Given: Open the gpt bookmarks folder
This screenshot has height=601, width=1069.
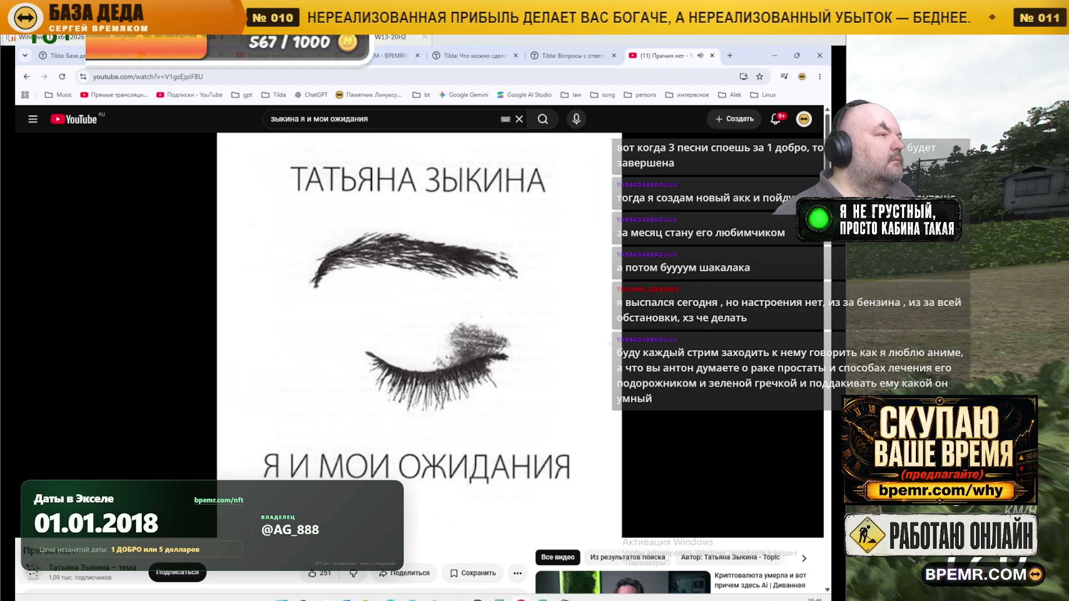Looking at the screenshot, I should coord(242,95).
